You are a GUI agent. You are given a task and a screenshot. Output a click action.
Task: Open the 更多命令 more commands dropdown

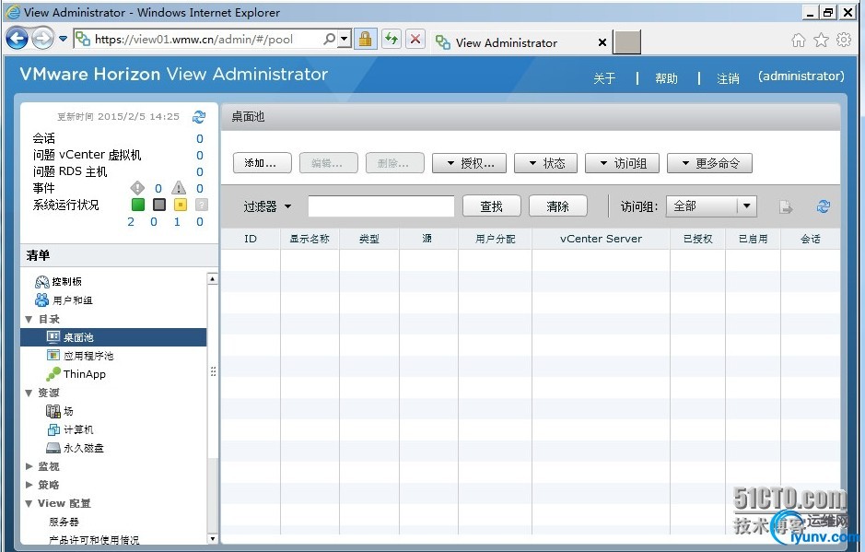click(x=709, y=163)
